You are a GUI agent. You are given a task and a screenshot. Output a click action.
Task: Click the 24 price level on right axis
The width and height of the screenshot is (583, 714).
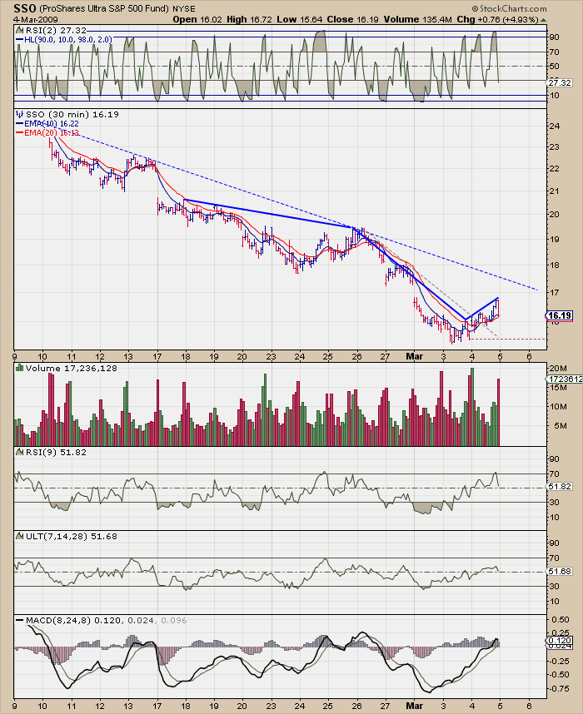tap(555, 126)
